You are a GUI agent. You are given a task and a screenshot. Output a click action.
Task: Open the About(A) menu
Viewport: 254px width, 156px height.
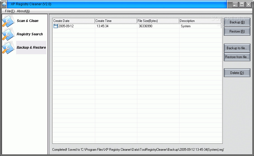click(x=23, y=11)
